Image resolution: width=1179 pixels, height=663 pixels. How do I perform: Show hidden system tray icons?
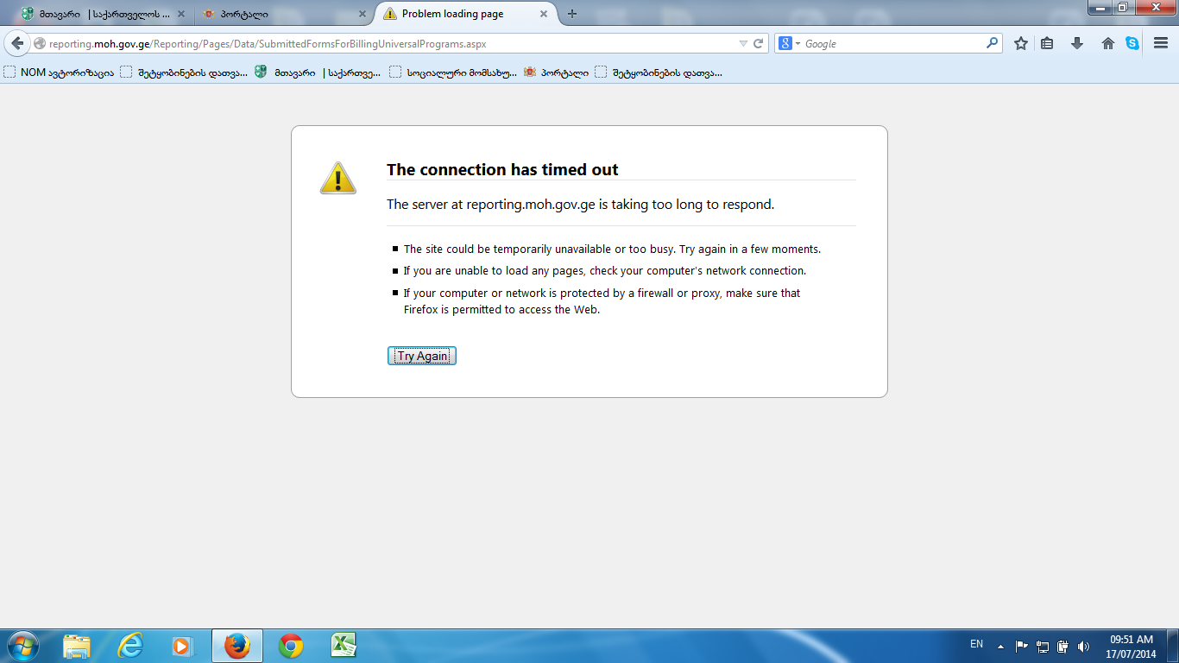1000,646
